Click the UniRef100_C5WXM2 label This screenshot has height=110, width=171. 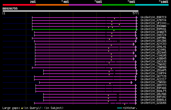(x=153, y=65)
